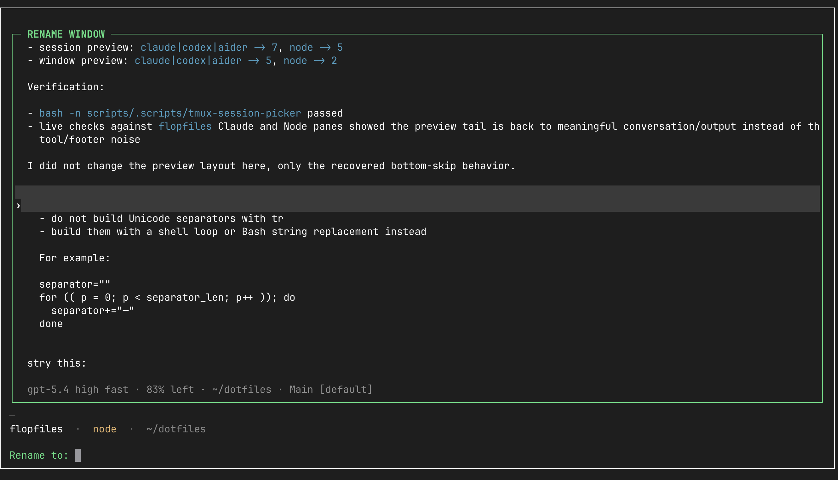Click the arrow icon after session node
Screen dimensions: 838x480
pos(325,48)
